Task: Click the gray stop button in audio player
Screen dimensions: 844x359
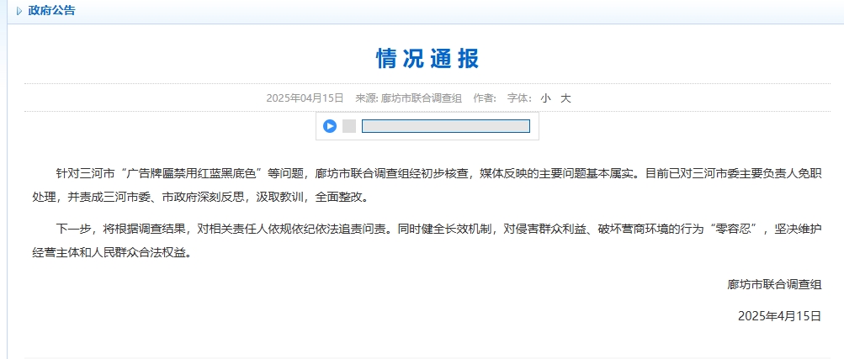Action: (x=348, y=126)
